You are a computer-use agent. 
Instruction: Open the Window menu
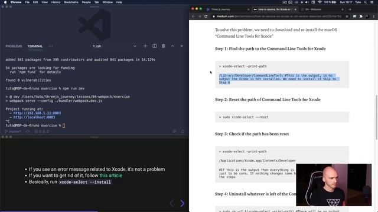tap(107, 2)
